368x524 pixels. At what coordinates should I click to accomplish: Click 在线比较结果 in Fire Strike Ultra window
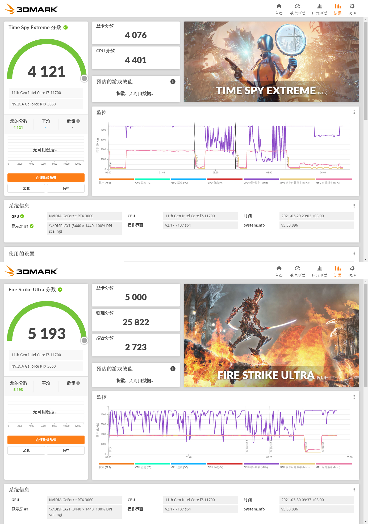tap(46, 440)
